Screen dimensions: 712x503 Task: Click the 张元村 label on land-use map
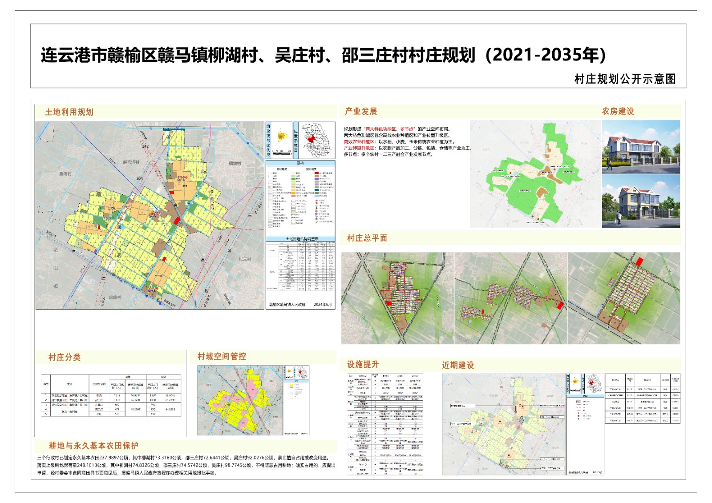coord(245,259)
